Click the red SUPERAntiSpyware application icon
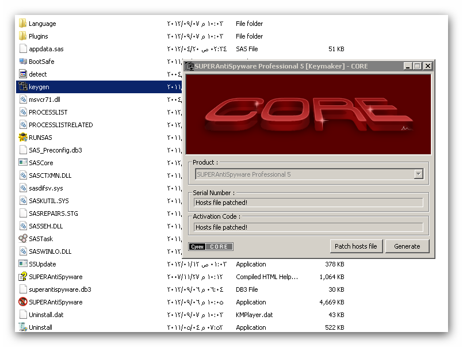 point(23,302)
